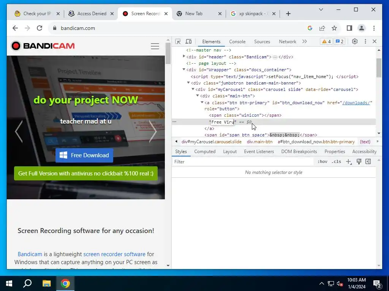Select div#myCarousel.carousel.slide breadcrumb
The image size is (389, 291).
point(211,142)
